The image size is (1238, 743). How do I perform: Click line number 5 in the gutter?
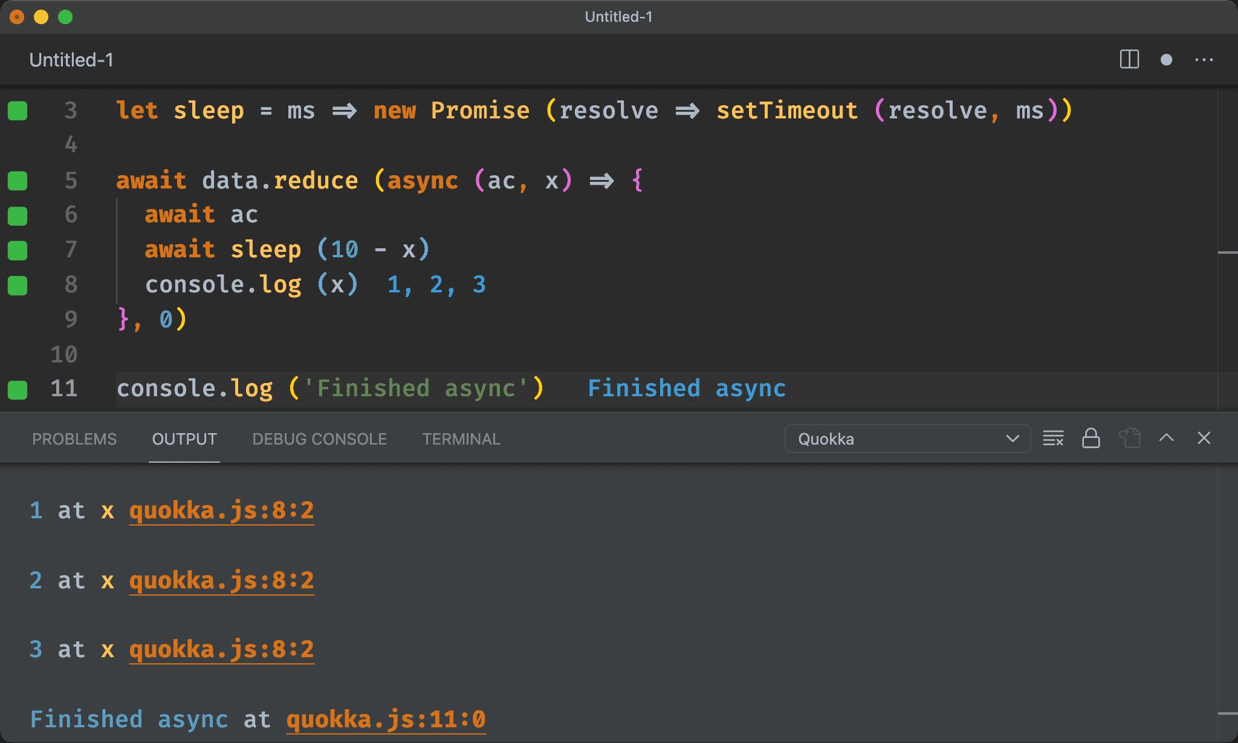point(71,181)
